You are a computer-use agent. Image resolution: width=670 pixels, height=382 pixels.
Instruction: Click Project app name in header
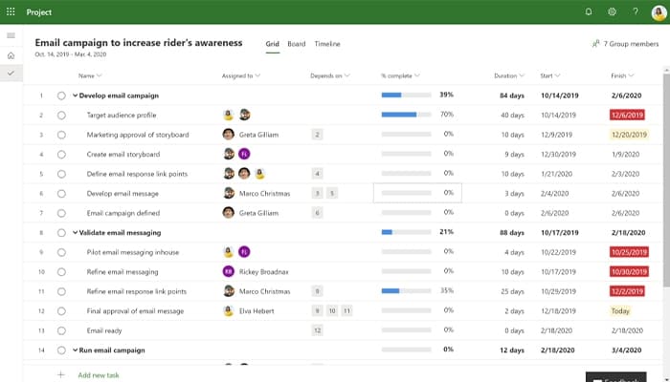(39, 12)
